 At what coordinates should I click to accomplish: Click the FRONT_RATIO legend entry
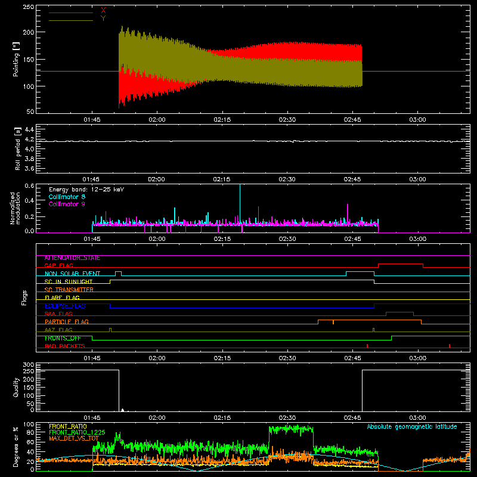pyautogui.click(x=68, y=426)
